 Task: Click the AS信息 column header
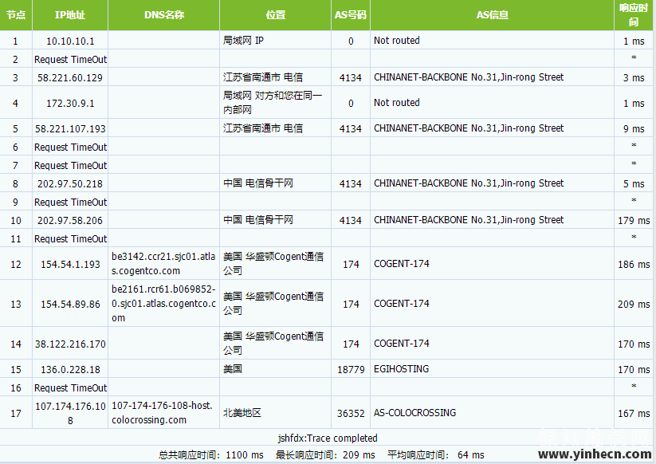click(492, 15)
